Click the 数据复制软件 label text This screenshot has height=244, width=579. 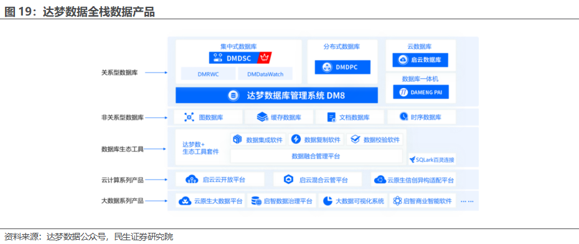(322, 140)
